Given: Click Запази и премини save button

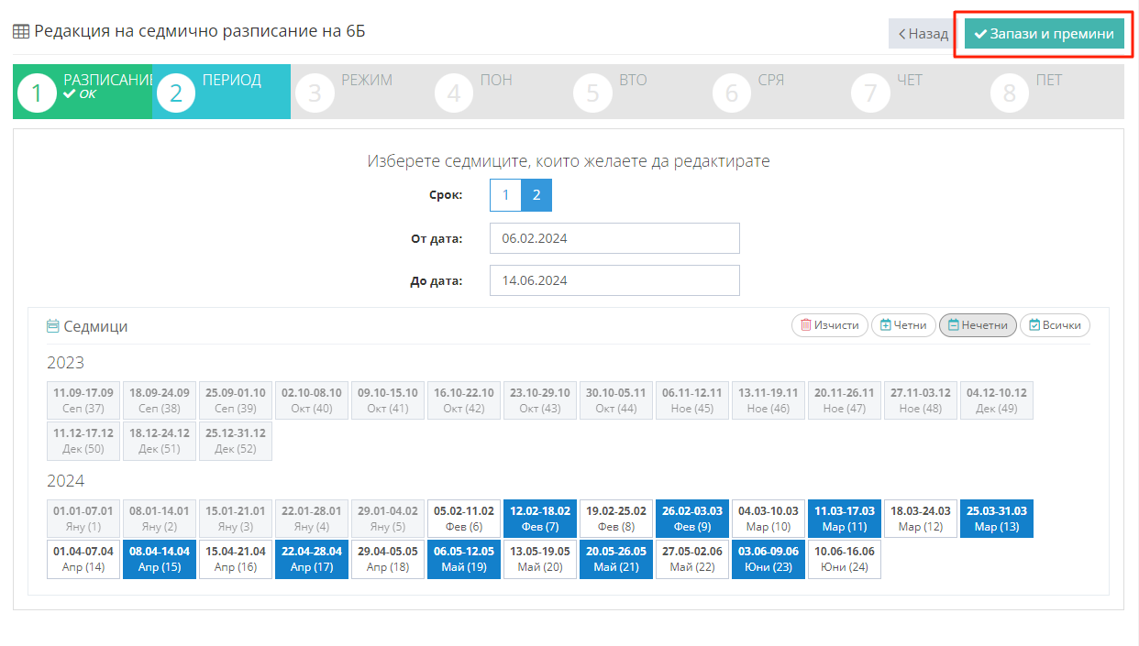Looking at the screenshot, I should click(1044, 34).
